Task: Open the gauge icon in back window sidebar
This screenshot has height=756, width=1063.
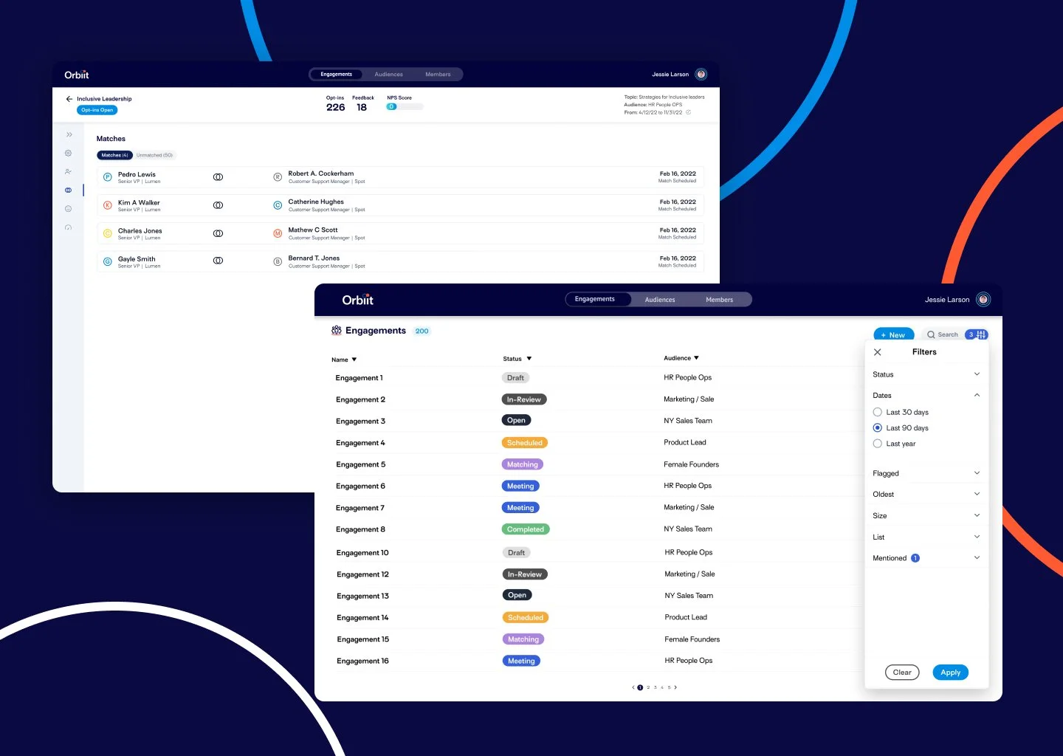Action: pyautogui.click(x=68, y=227)
